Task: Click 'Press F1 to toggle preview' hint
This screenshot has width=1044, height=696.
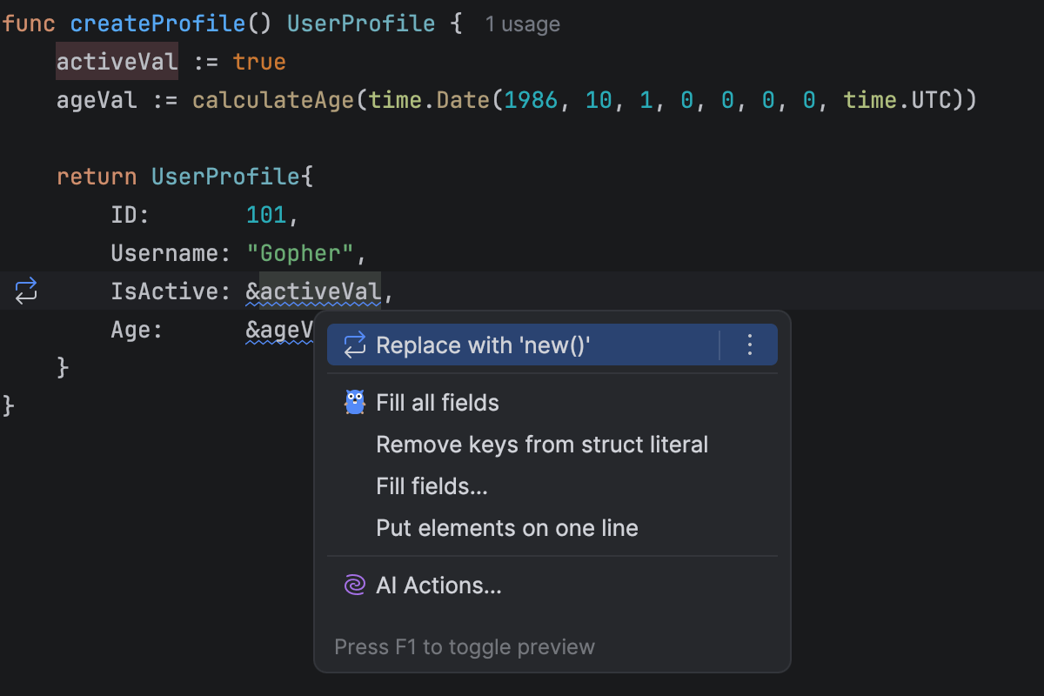Action: 465,647
